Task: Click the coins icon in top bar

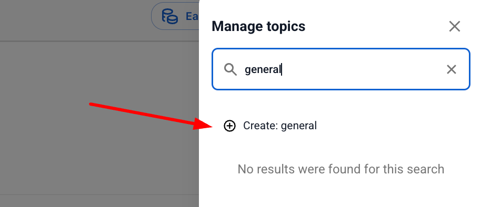Action: 170,16
